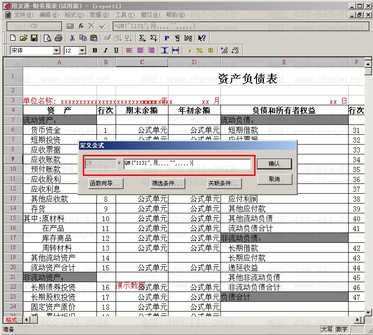Open the 文件 menu

[24, 15]
